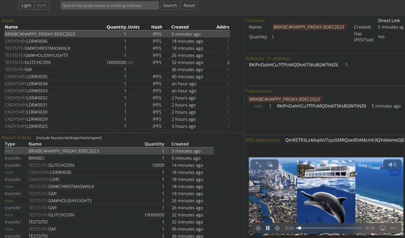The image size is (405, 238).
Task: Open the BRIKBC#HAPPY_FRIDAY.8DEC2023 transaction tag
Action: pos(284,99)
